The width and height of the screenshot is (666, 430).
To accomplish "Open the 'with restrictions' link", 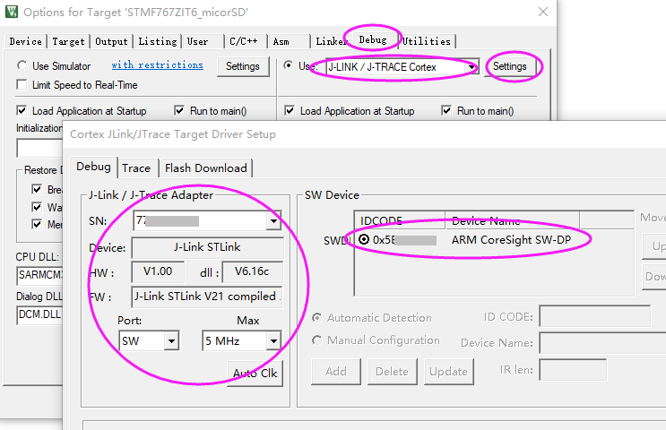I will click(x=157, y=64).
